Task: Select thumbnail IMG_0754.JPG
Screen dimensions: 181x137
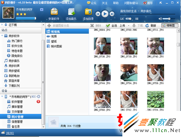Action: pos(129,72)
